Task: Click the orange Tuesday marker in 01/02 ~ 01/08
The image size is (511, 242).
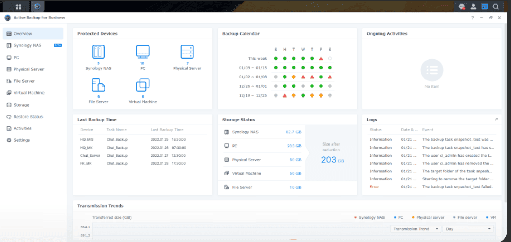Action: click(x=294, y=77)
